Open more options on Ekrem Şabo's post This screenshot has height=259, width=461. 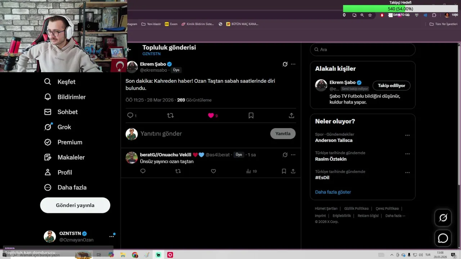click(293, 64)
